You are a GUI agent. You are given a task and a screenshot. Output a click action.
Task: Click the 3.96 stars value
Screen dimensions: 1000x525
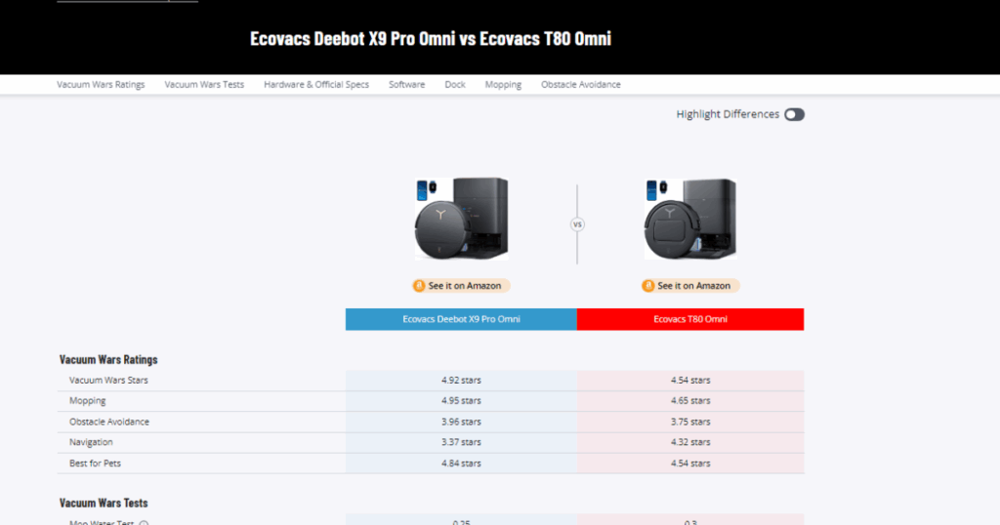tap(461, 422)
